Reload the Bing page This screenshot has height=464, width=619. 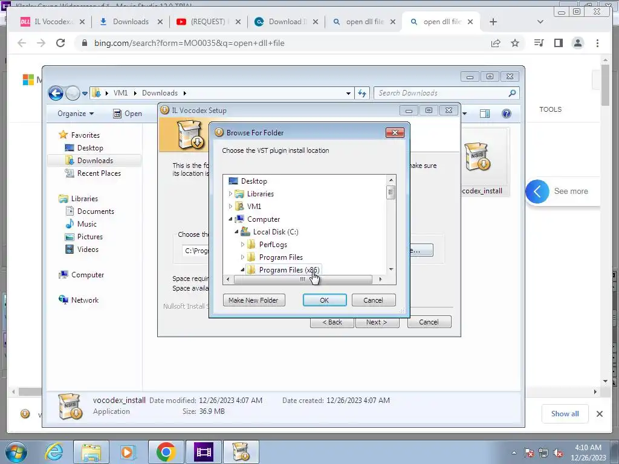tap(60, 43)
